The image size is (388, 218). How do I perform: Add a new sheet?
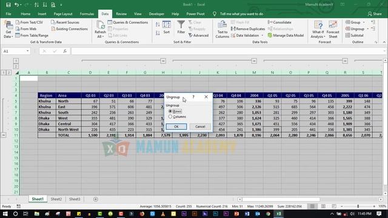click(x=96, y=199)
